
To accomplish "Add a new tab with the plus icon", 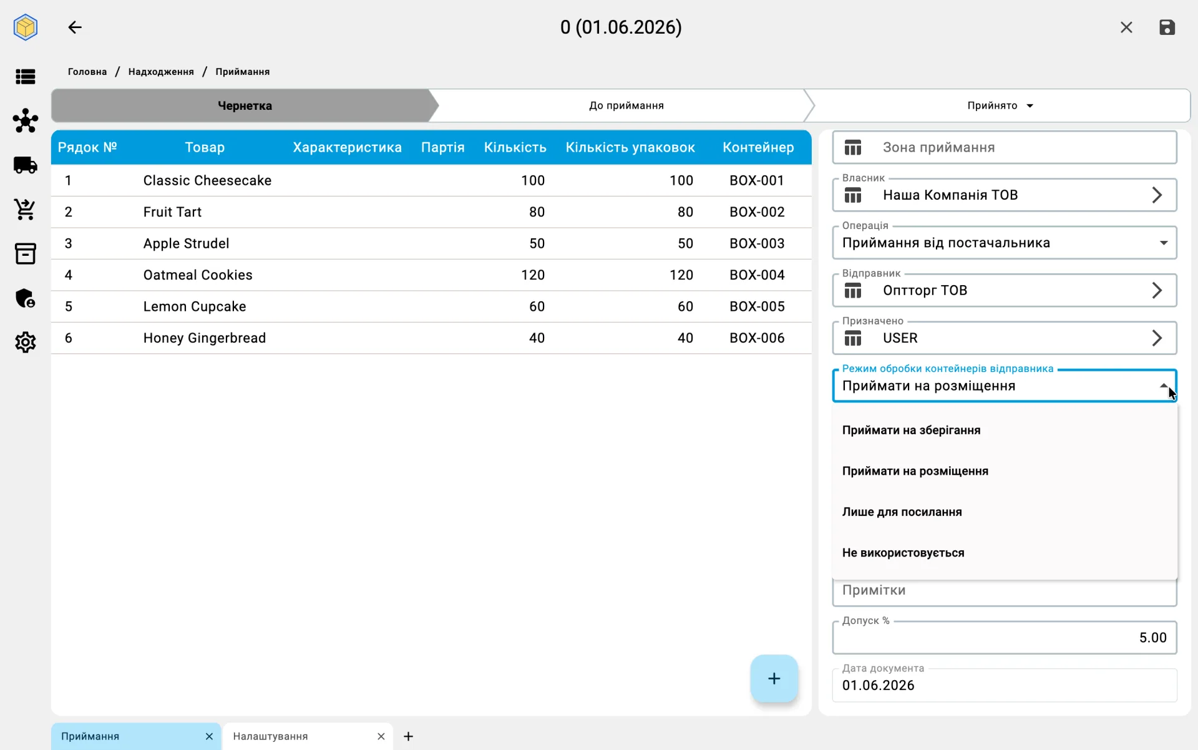I will coord(409,736).
